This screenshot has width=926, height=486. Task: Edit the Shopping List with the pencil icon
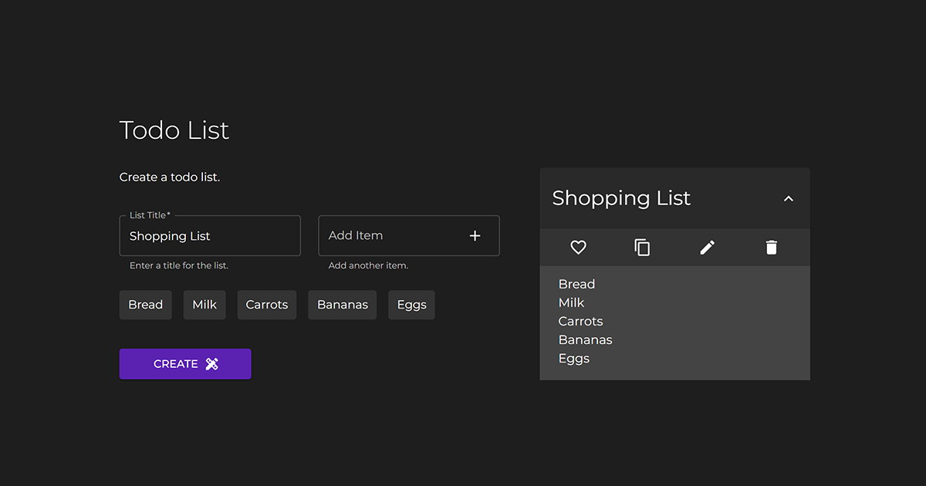(707, 247)
